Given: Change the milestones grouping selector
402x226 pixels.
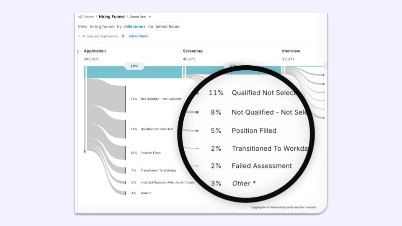Looking at the screenshot, I should (134, 26).
